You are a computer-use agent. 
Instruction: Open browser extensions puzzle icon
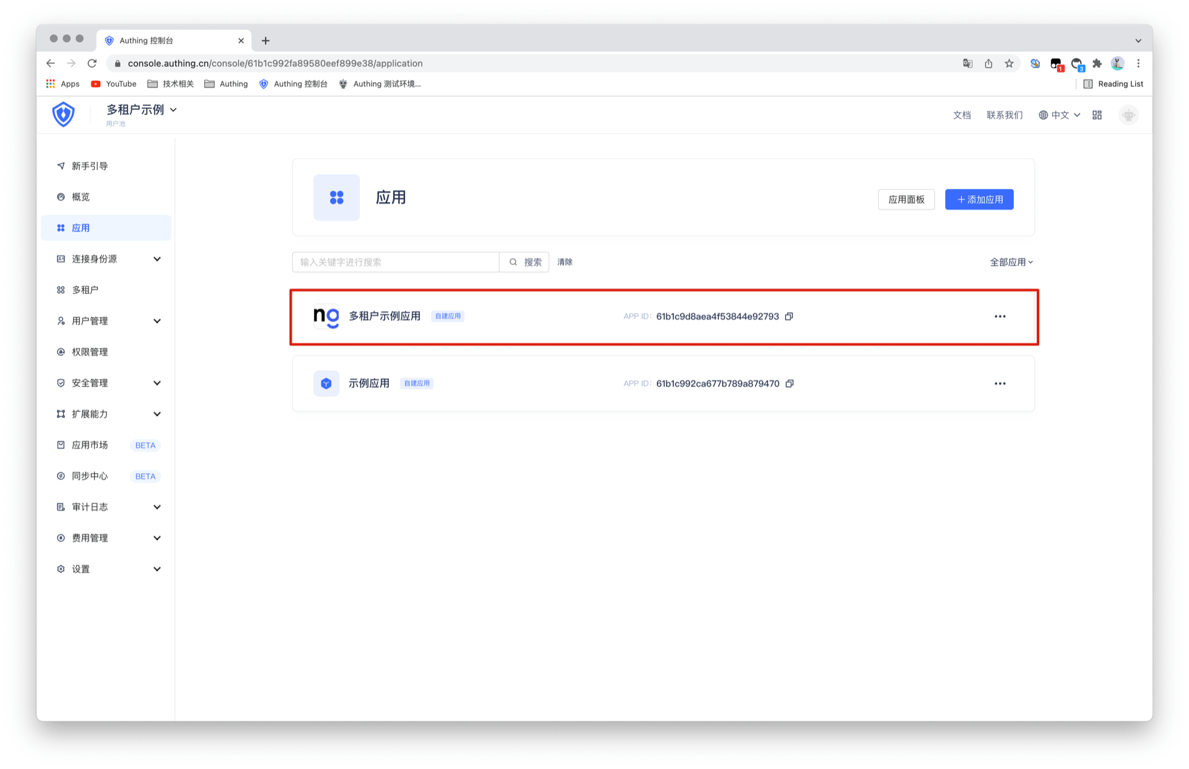pos(1097,63)
